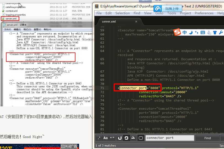Click highlighted 'Connector port' match on line 71

pyautogui.click(x=133, y=88)
